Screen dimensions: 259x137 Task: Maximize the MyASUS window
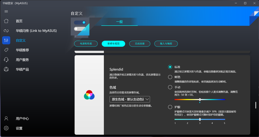[245, 3]
